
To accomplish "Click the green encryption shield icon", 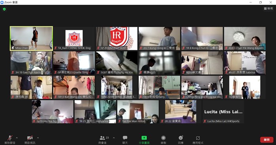I will tap(4, 9).
